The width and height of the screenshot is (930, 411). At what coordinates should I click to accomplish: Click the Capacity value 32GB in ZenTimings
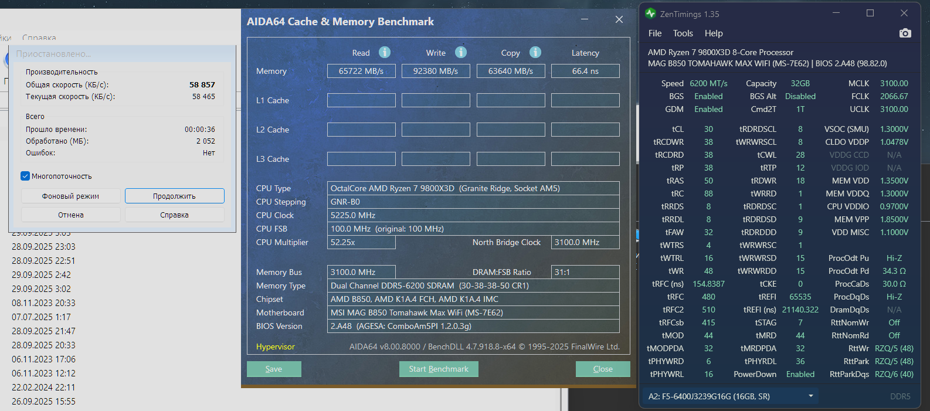coord(800,83)
